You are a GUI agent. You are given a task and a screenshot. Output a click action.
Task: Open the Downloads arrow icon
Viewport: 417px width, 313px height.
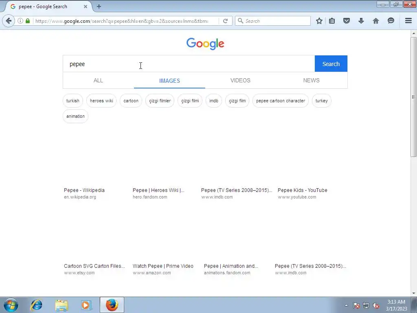click(x=361, y=21)
